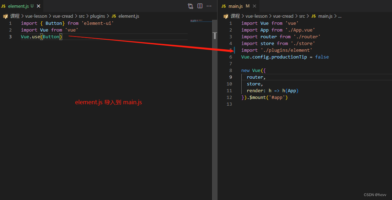Close the element.js tab

click(x=38, y=6)
